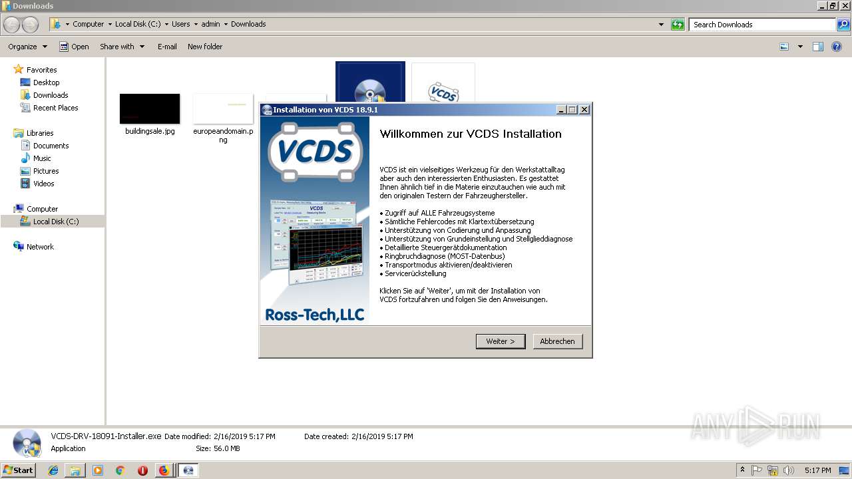
Task: Click the network status tray icon
Action: 773,470
